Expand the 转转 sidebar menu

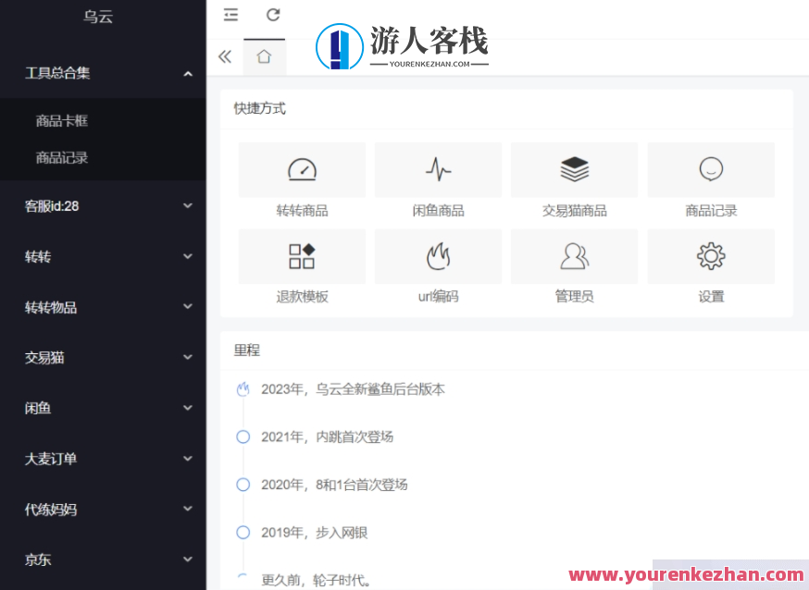[102, 256]
